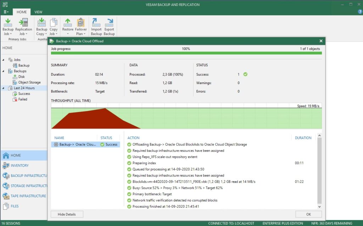This screenshot has width=363, height=226.
Task: Click the DURATION column header
Action: pyautogui.click(x=303, y=138)
